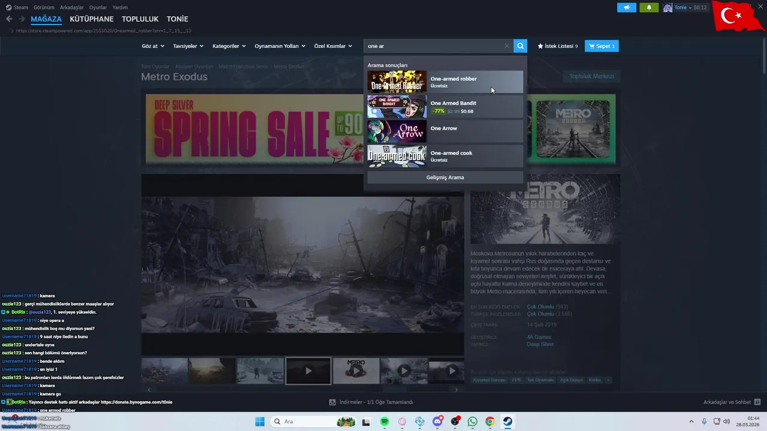
Task: Open the announcements megaphone button
Action: 627,7
